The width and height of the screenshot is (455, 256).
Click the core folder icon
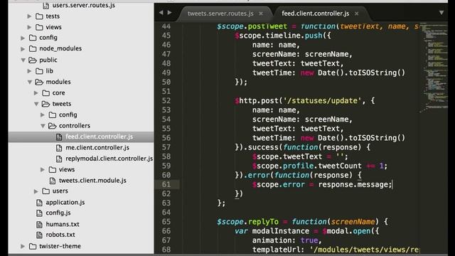tap(45, 93)
